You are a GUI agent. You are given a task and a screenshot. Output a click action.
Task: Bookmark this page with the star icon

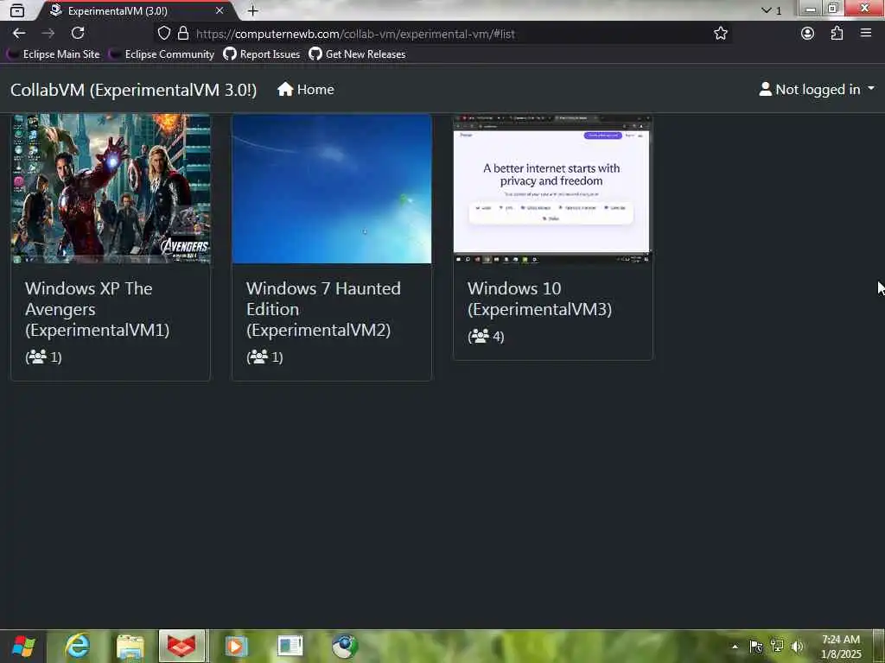click(x=720, y=34)
